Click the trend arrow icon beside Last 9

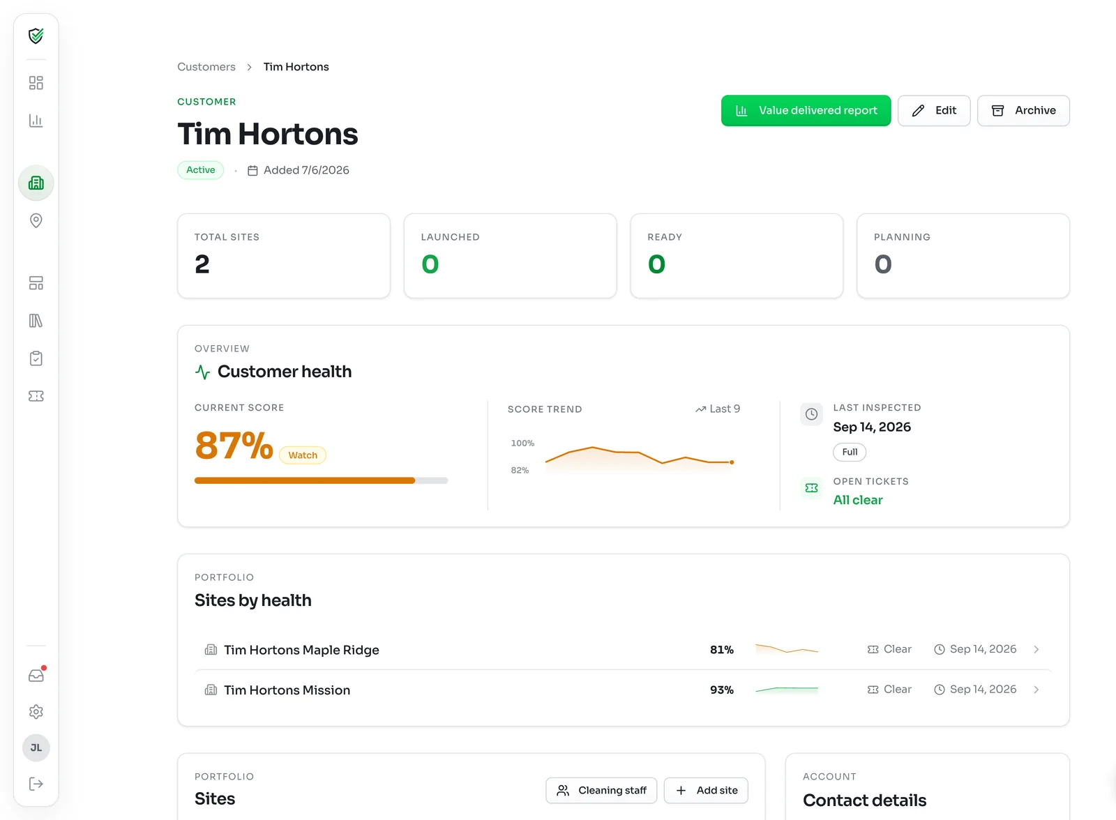click(701, 409)
